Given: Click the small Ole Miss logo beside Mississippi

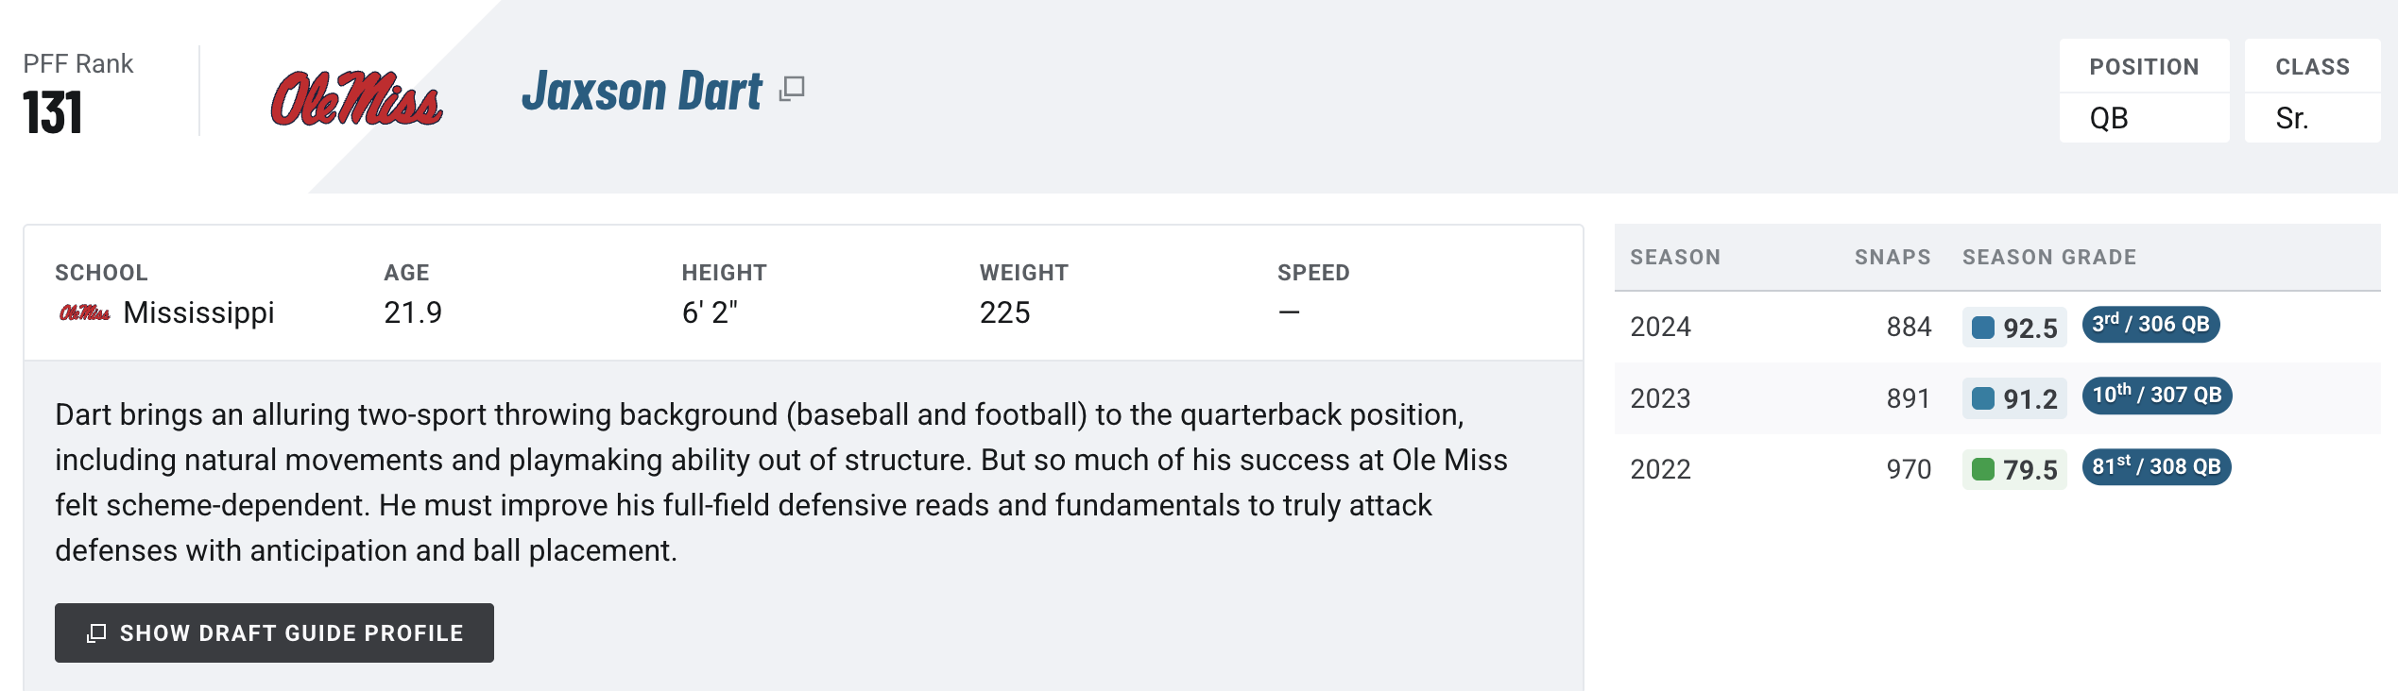Looking at the screenshot, I should coord(85,312).
